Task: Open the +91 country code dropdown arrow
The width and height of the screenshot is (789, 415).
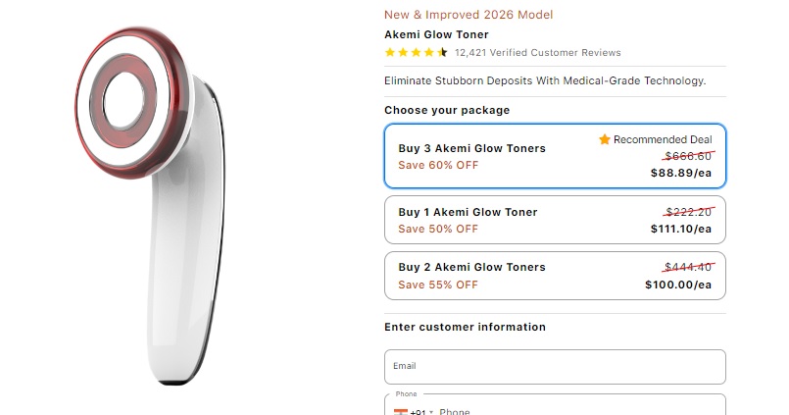Action: (431, 413)
